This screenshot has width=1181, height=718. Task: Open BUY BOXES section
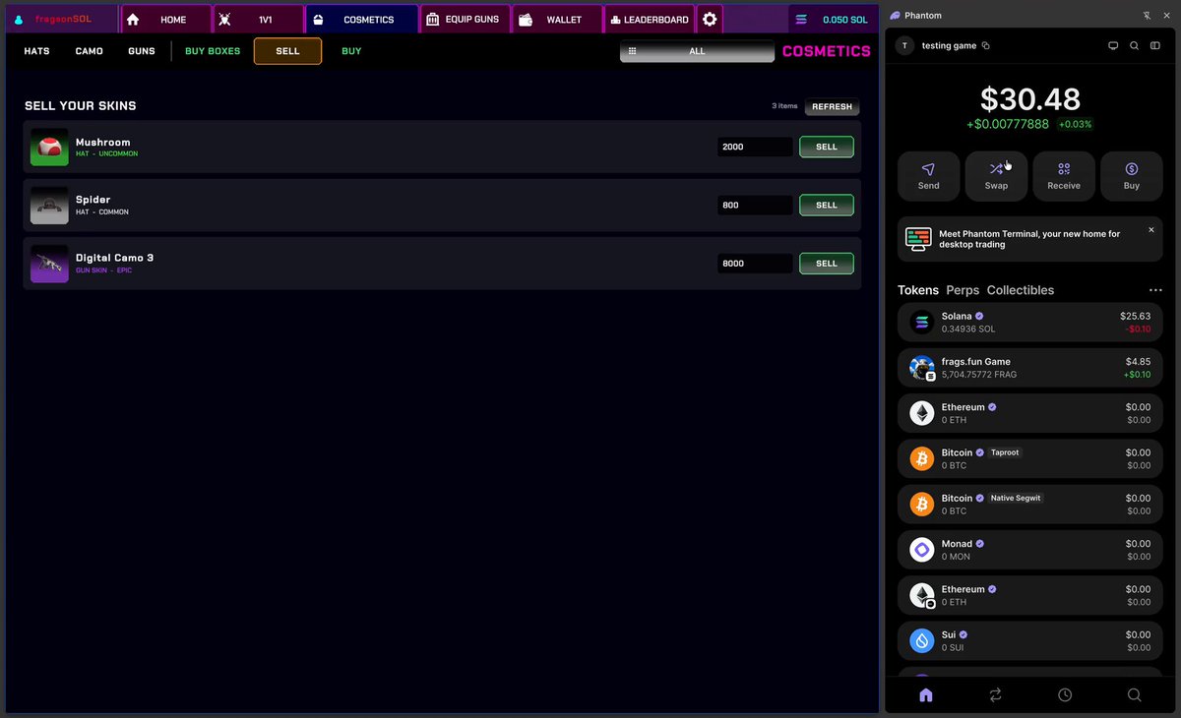[213, 51]
